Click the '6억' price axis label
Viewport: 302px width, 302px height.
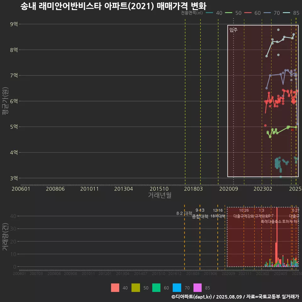coord(14,101)
